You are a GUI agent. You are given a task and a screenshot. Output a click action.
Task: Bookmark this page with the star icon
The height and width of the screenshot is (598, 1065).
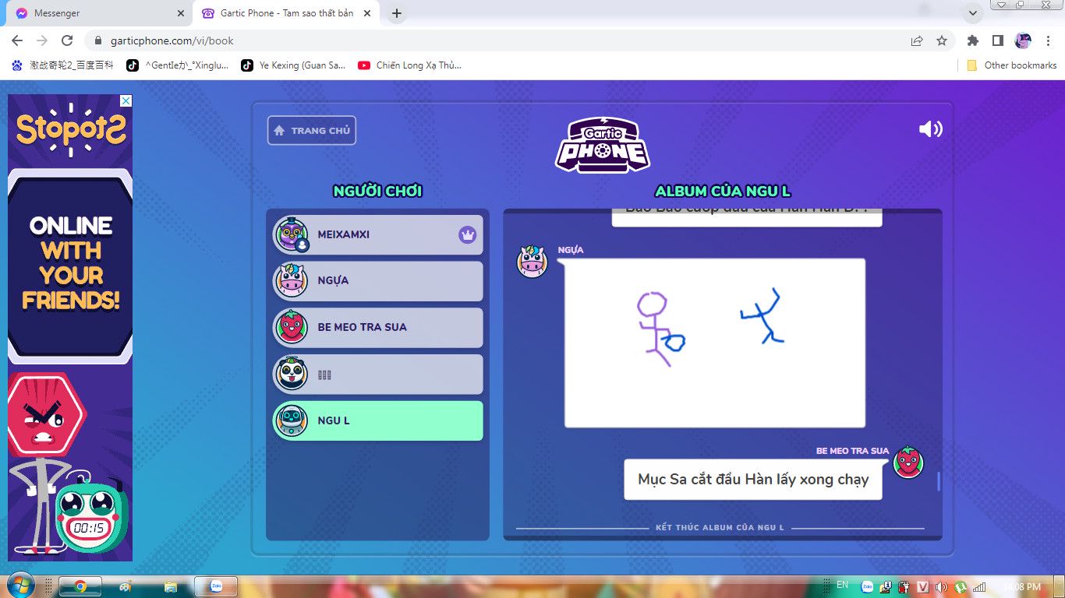point(941,40)
